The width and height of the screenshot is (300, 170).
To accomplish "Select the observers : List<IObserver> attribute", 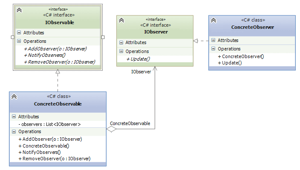I will pyautogui.click(x=49, y=124).
